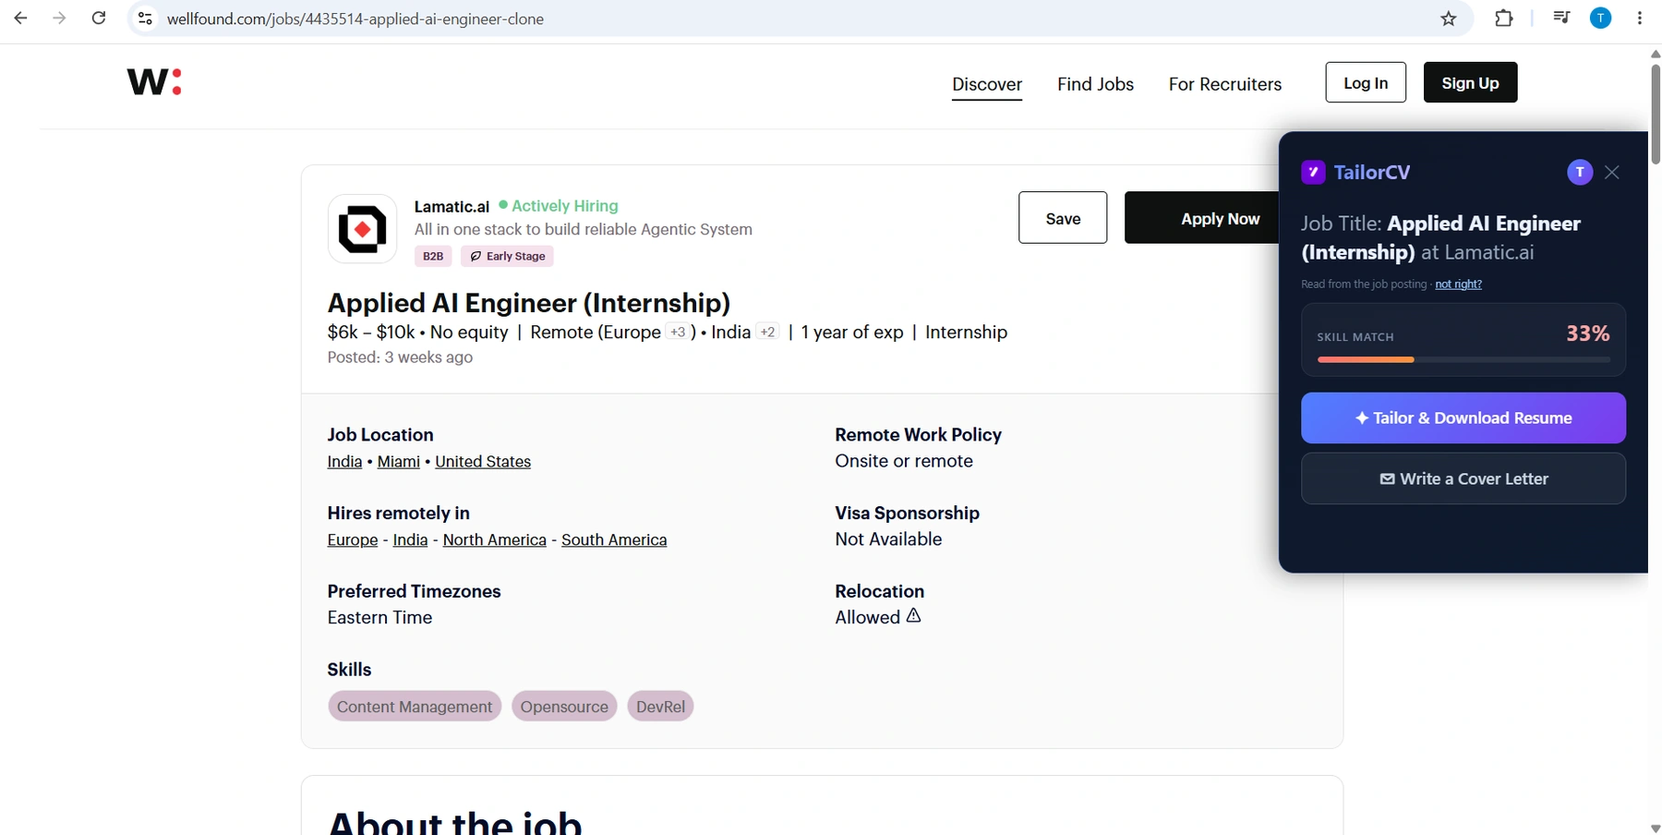Go back with browser back arrow

[x=20, y=18]
